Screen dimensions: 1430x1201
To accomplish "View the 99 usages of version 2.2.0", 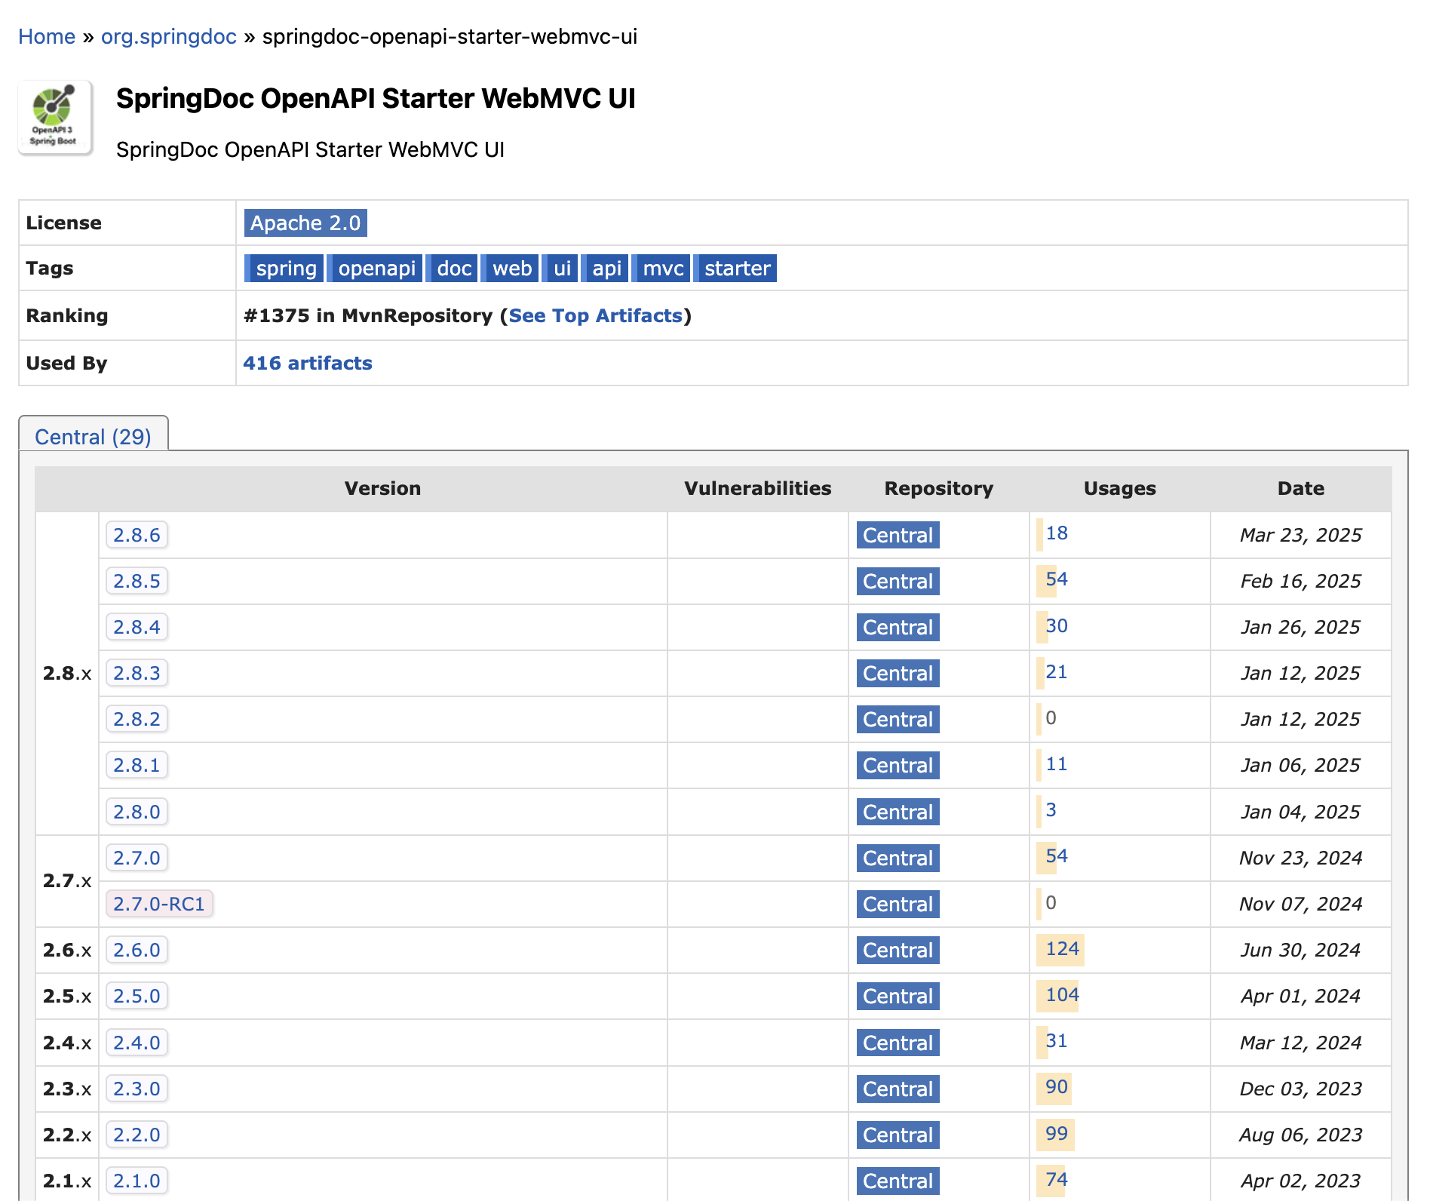I will (1057, 1133).
